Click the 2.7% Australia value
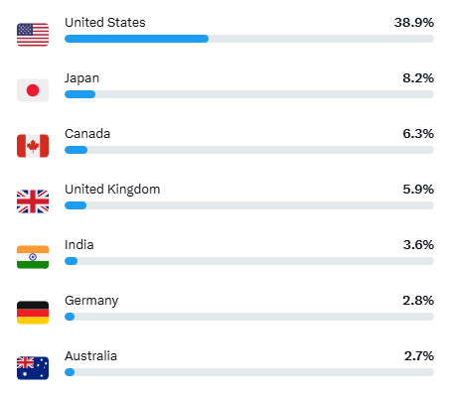Image resolution: width=449 pixels, height=397 pixels. (419, 356)
